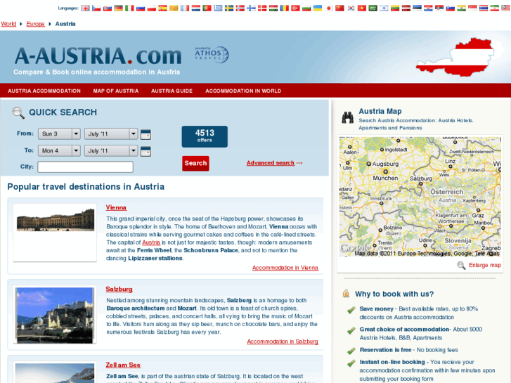Click the Zell am See photo thumbnail
Screen dimensions: 511x383
coord(55,372)
